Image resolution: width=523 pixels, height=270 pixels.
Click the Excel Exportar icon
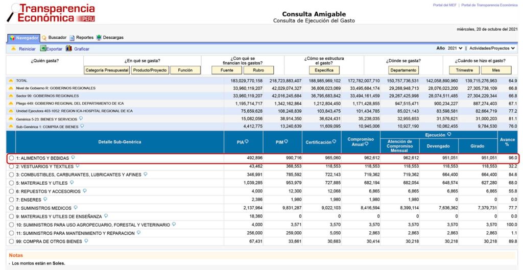point(43,48)
